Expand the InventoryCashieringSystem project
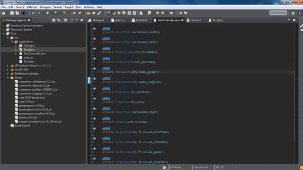The height and width of the screenshot is (170, 303). pyautogui.click(x=3, y=25)
